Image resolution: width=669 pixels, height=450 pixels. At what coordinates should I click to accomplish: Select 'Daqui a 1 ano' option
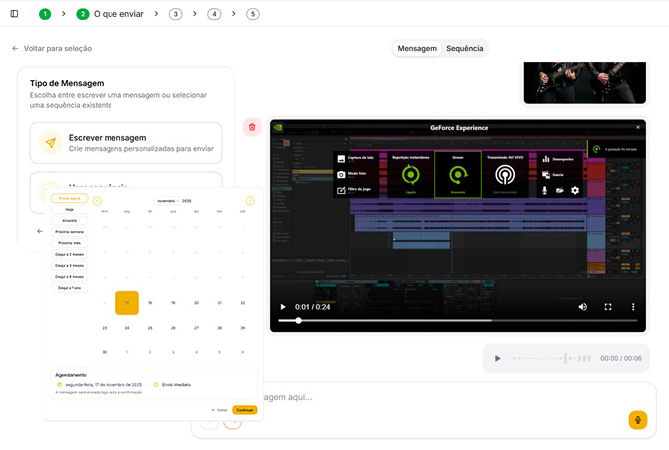(69, 288)
